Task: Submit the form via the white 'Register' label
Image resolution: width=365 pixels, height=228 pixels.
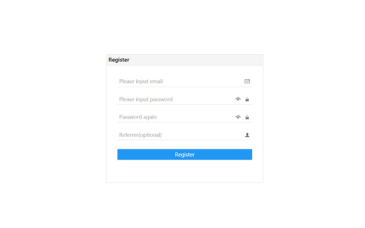Action: (x=185, y=154)
